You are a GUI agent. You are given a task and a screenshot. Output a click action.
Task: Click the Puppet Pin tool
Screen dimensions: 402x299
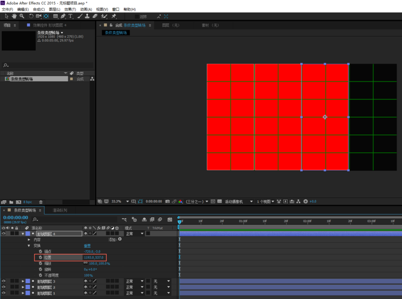click(113, 16)
